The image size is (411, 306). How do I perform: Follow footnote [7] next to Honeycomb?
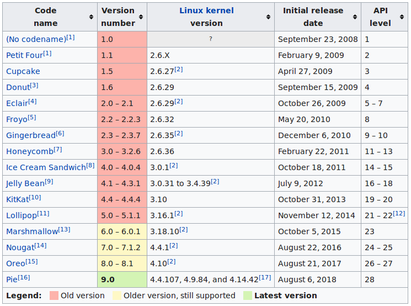tap(58, 150)
